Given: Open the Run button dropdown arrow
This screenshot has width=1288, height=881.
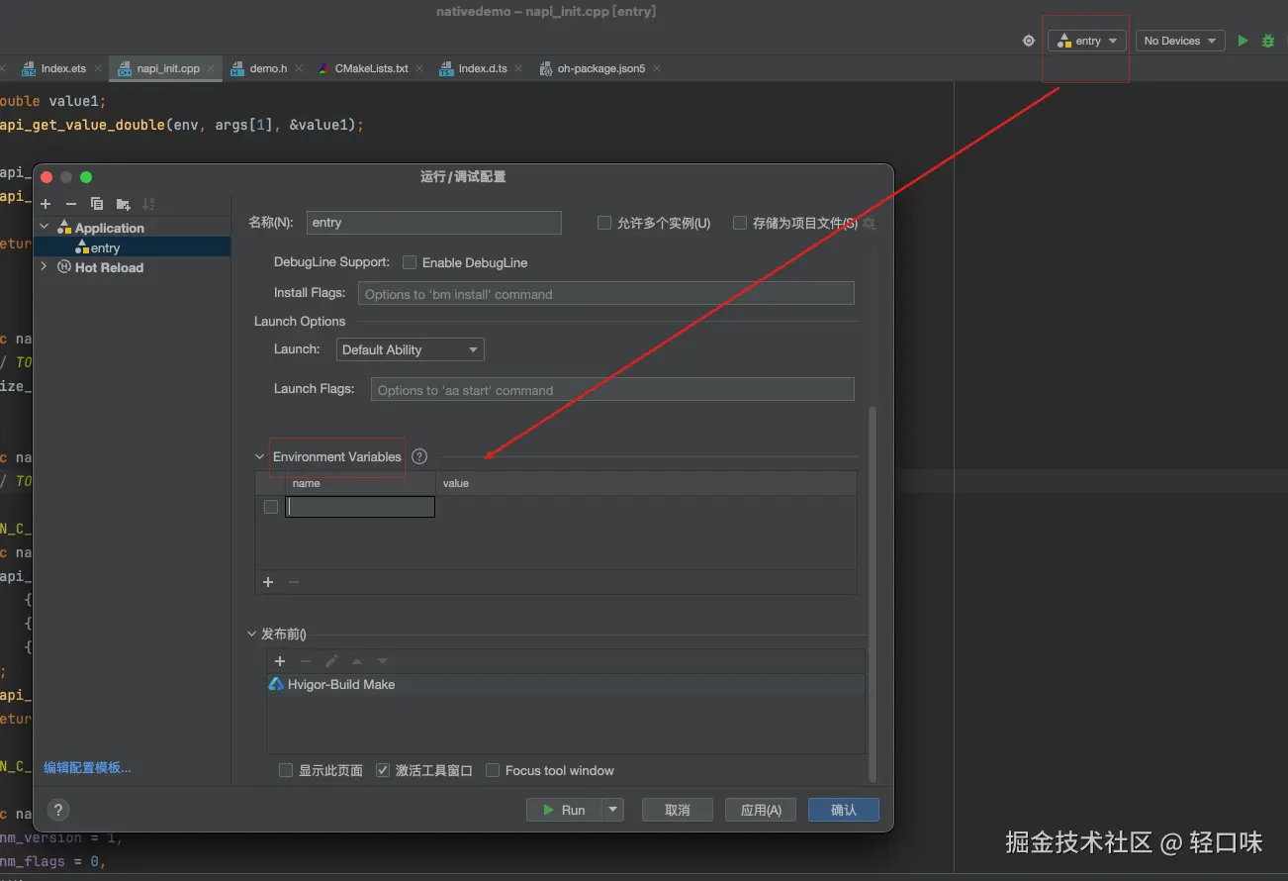Looking at the screenshot, I should coord(613,810).
